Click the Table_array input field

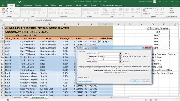(x=108, y=56)
